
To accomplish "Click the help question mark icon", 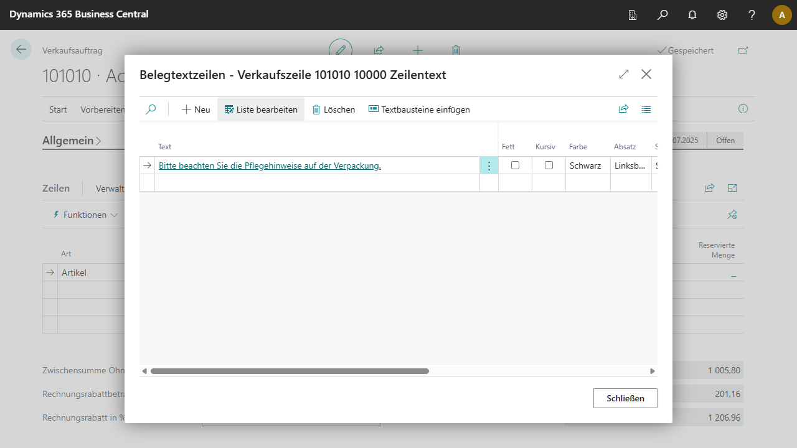I will [752, 15].
